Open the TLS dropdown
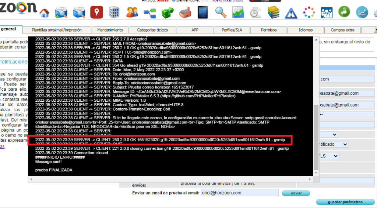377x210 pixels. [x=329, y=156]
